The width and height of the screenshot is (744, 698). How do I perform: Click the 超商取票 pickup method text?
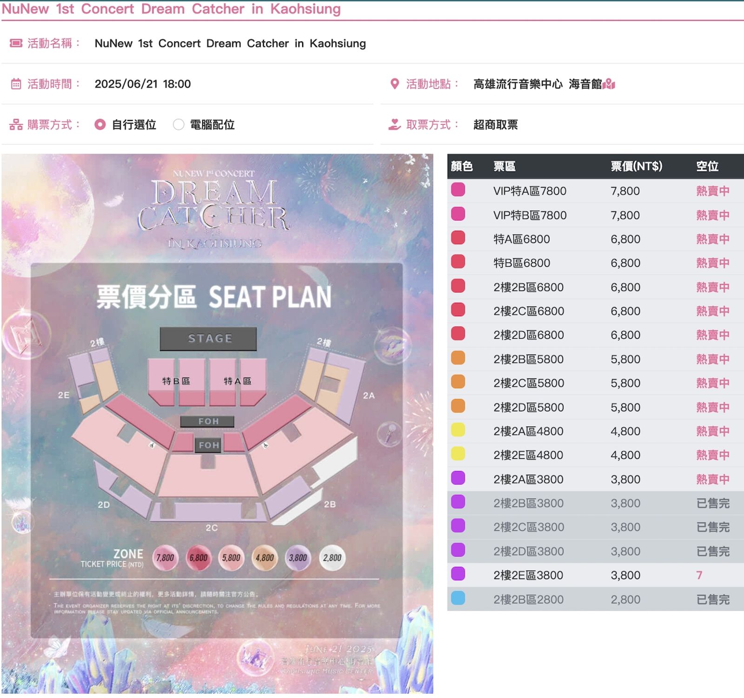pyautogui.click(x=496, y=125)
